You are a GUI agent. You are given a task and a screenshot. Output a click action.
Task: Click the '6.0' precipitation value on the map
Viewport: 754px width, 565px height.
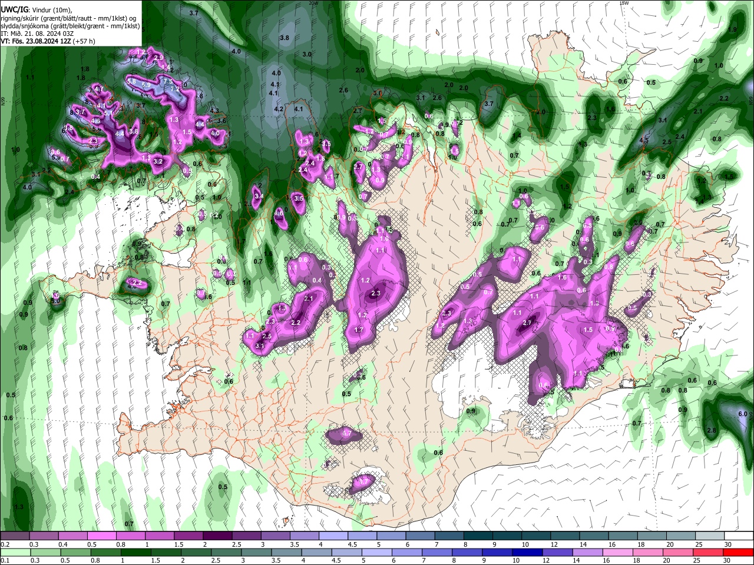[x=743, y=414]
